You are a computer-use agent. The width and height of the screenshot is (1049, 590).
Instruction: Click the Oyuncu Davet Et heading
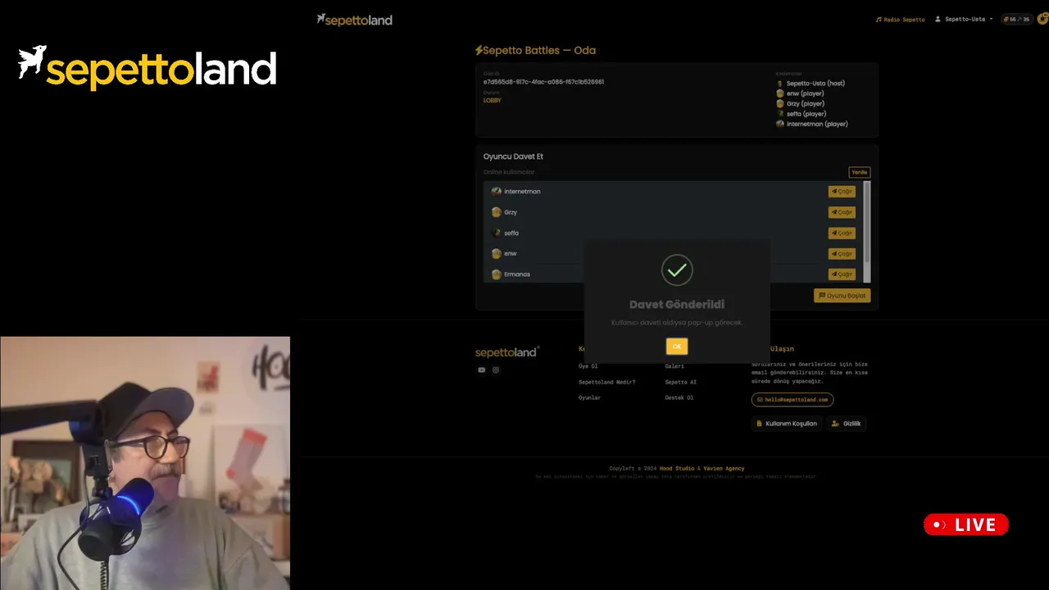tap(513, 157)
